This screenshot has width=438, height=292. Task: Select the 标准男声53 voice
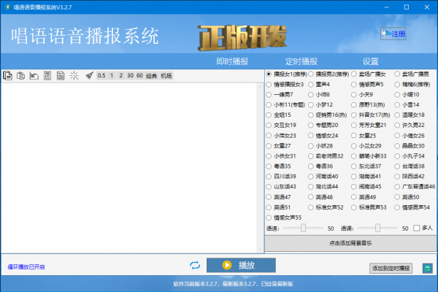[369, 207]
